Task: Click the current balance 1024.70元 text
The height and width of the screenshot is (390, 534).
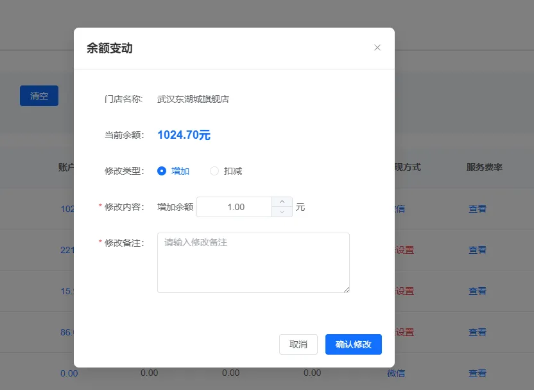Action: pyautogui.click(x=184, y=135)
